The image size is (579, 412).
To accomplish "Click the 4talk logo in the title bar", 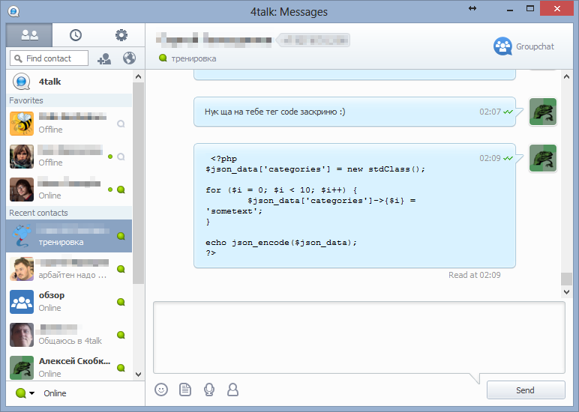I will (x=13, y=11).
